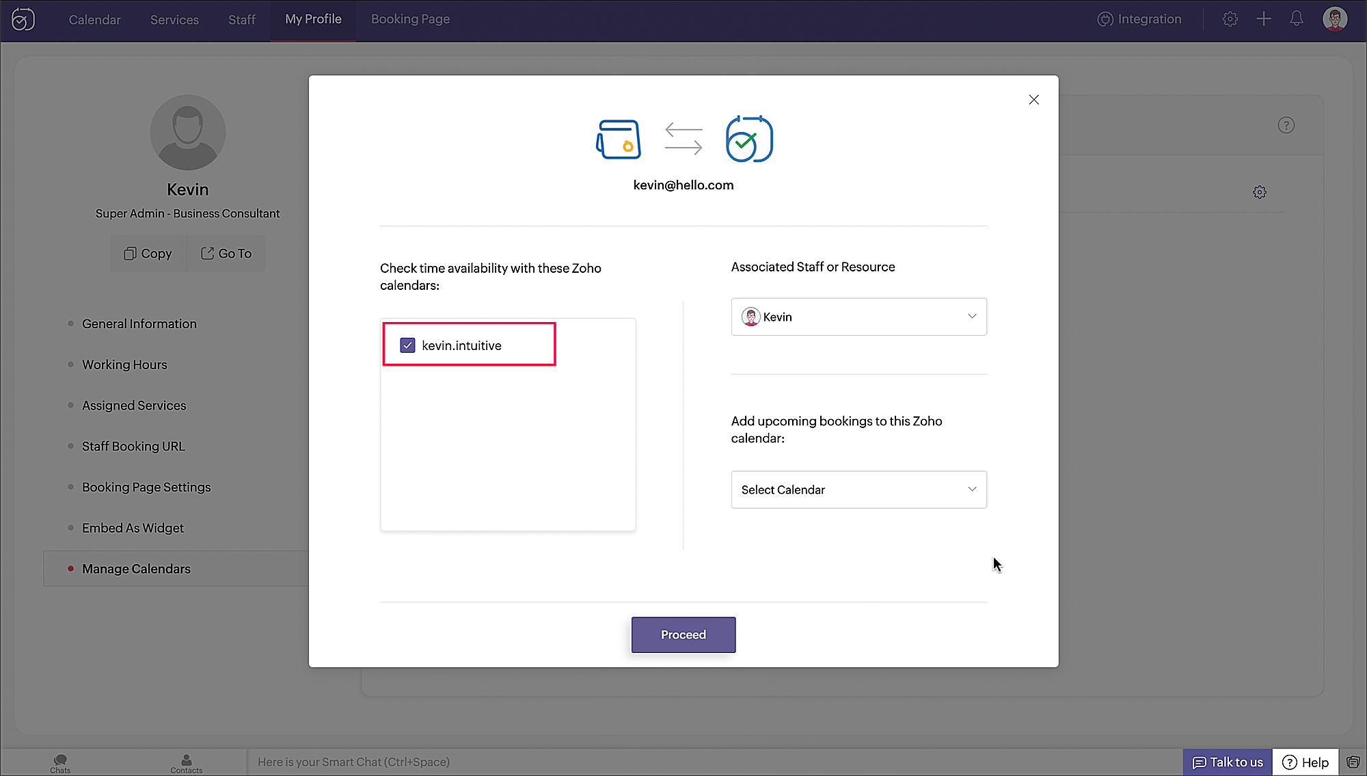
Task: Open Contacts in bottom bar
Action: coord(186,764)
